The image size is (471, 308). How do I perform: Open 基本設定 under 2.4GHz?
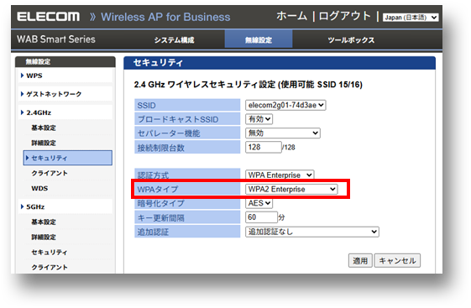click(44, 128)
